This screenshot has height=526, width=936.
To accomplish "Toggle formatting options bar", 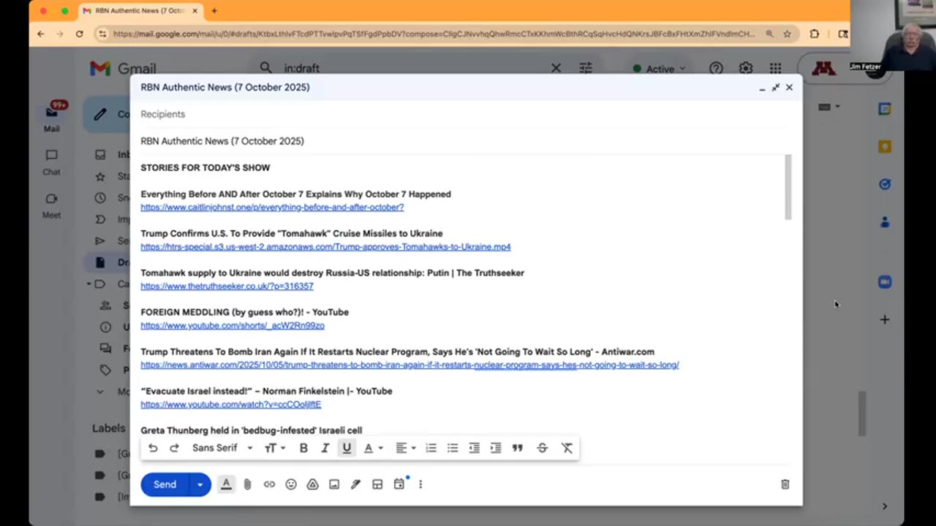I will click(x=226, y=484).
